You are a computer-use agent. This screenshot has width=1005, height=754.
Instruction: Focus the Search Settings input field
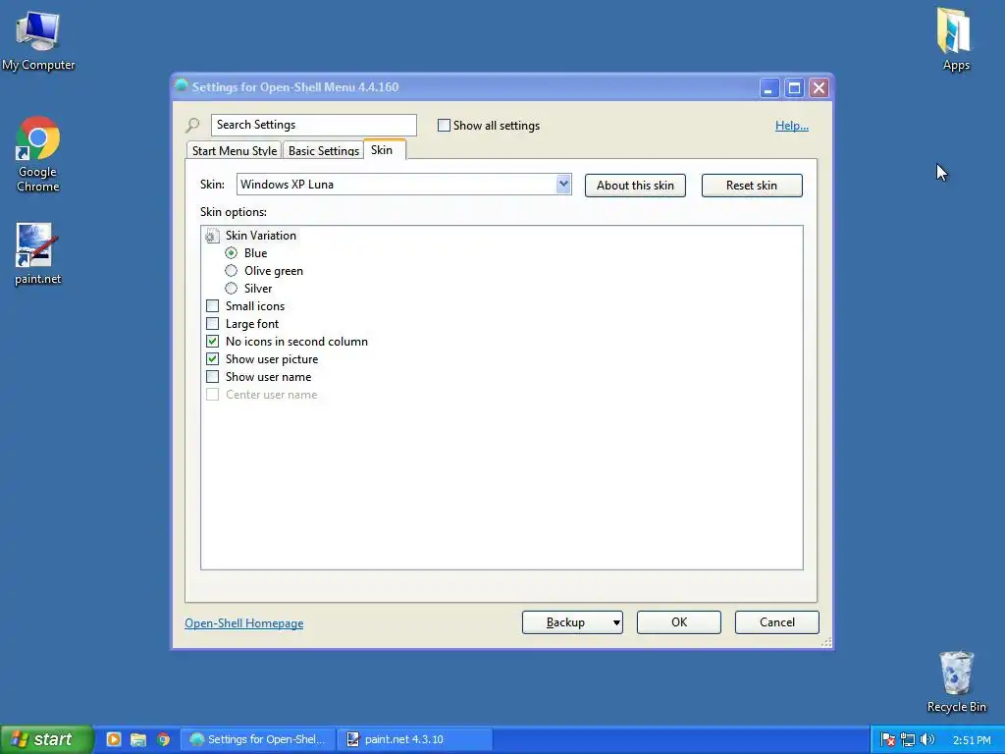pos(313,125)
